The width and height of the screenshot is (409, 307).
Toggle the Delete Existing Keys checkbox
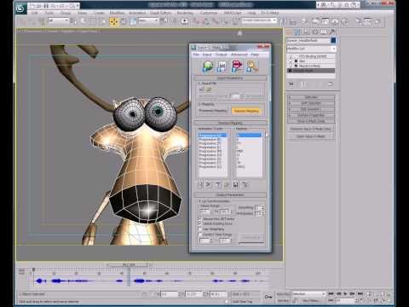click(x=199, y=223)
